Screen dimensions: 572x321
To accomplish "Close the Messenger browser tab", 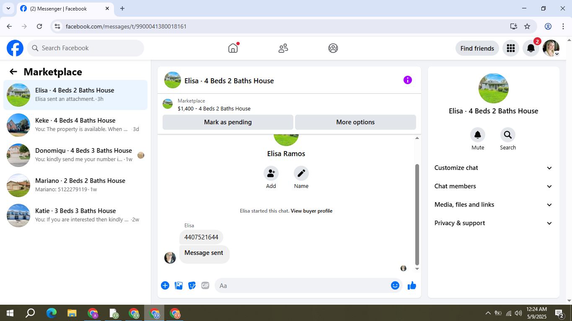I will [x=107, y=8].
